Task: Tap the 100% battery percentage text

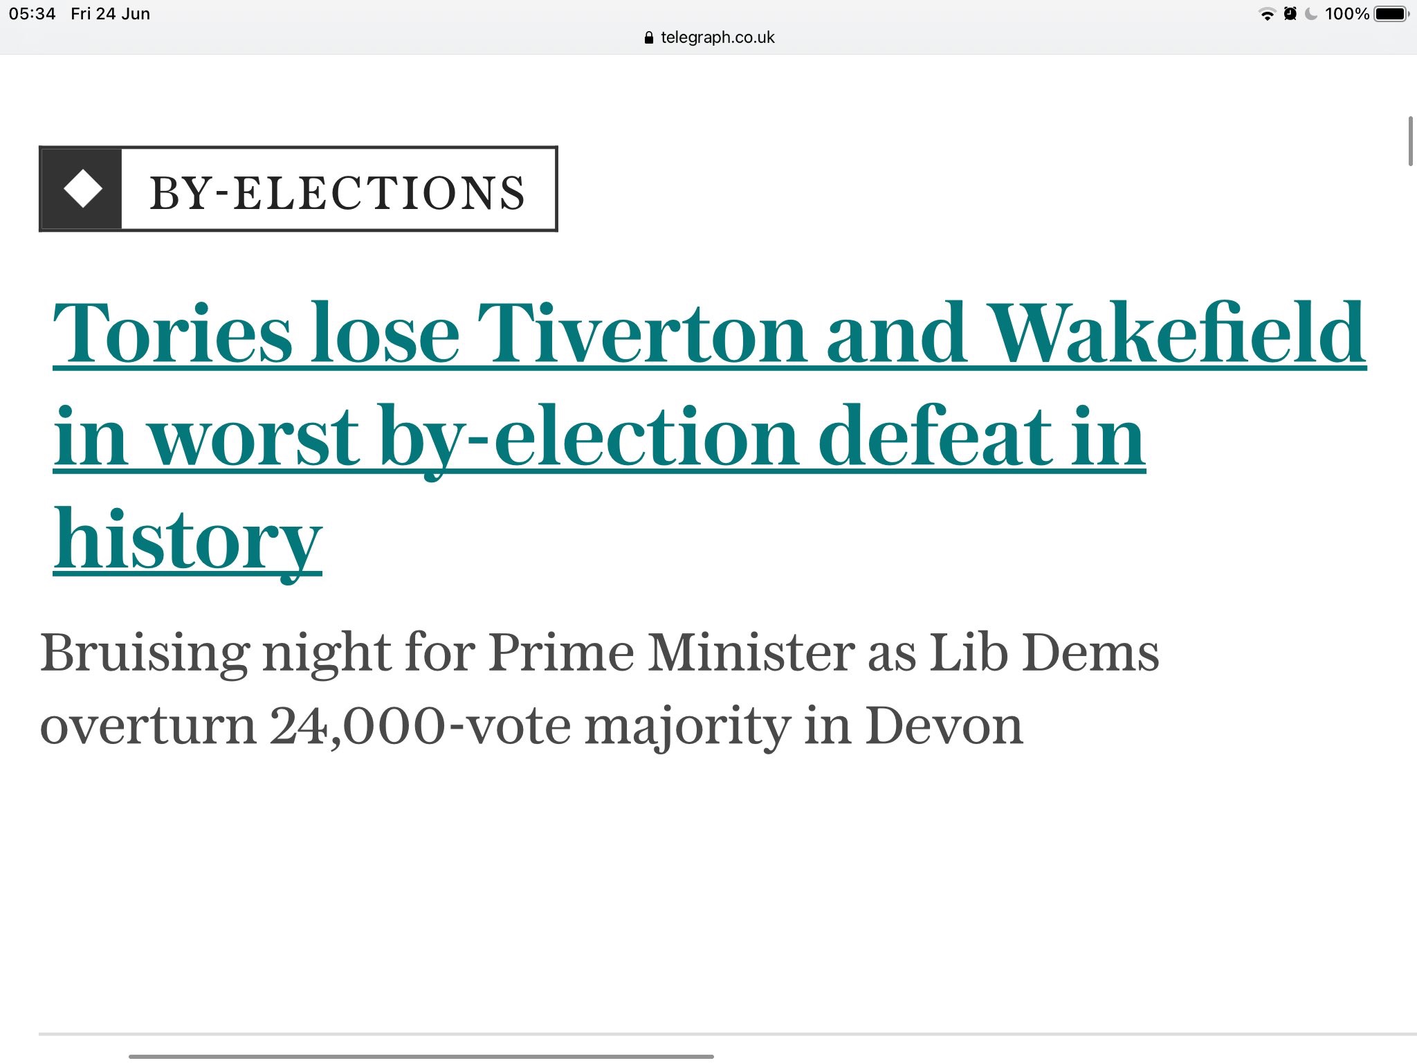Action: pyautogui.click(x=1346, y=14)
